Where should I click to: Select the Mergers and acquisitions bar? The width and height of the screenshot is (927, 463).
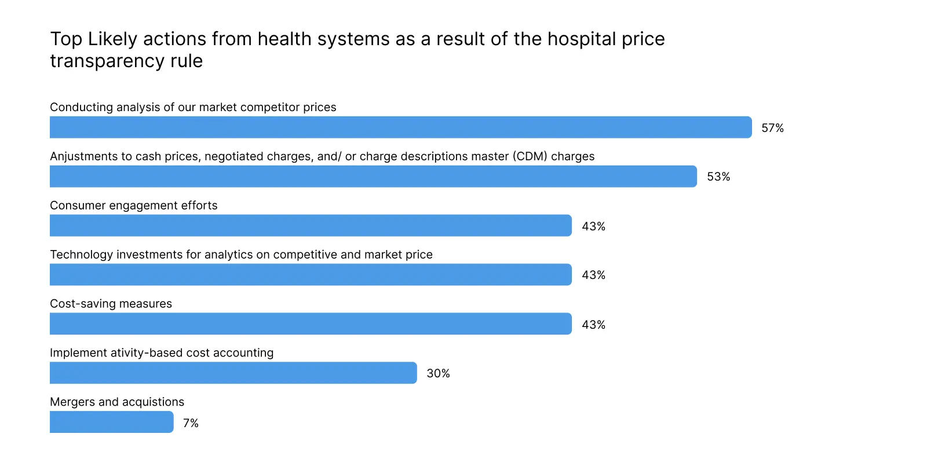112,422
